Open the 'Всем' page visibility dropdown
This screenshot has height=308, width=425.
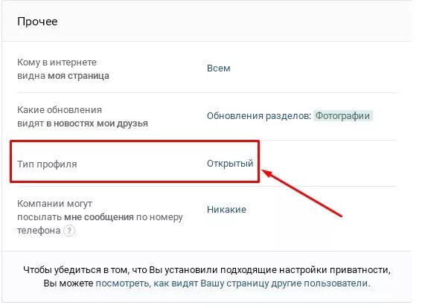tap(219, 68)
